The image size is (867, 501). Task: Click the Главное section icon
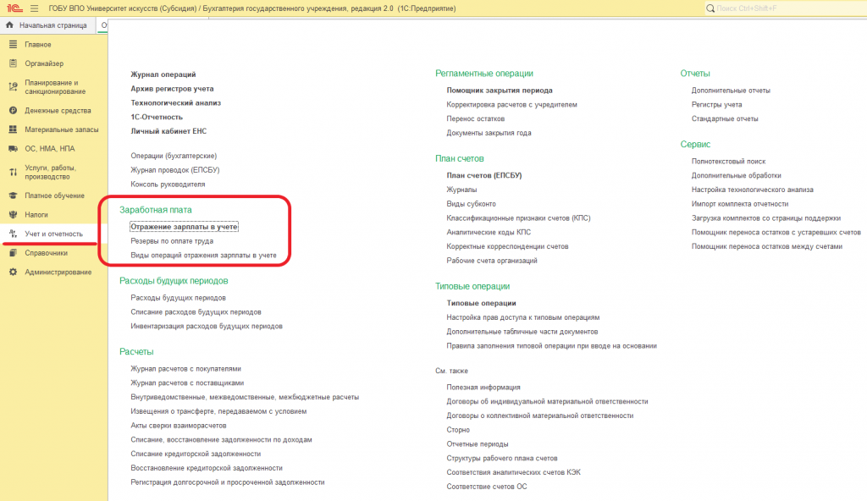pos(13,44)
